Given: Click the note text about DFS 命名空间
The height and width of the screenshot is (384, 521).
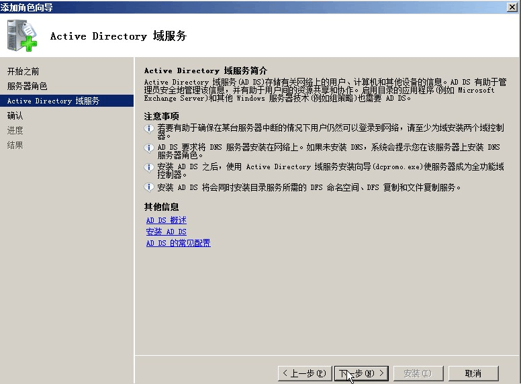Looking at the screenshot, I should click(309, 187).
